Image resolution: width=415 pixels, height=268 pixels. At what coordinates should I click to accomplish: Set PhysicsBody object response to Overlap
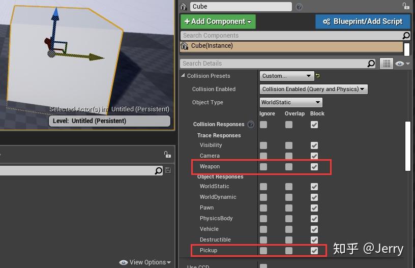tap(289, 219)
